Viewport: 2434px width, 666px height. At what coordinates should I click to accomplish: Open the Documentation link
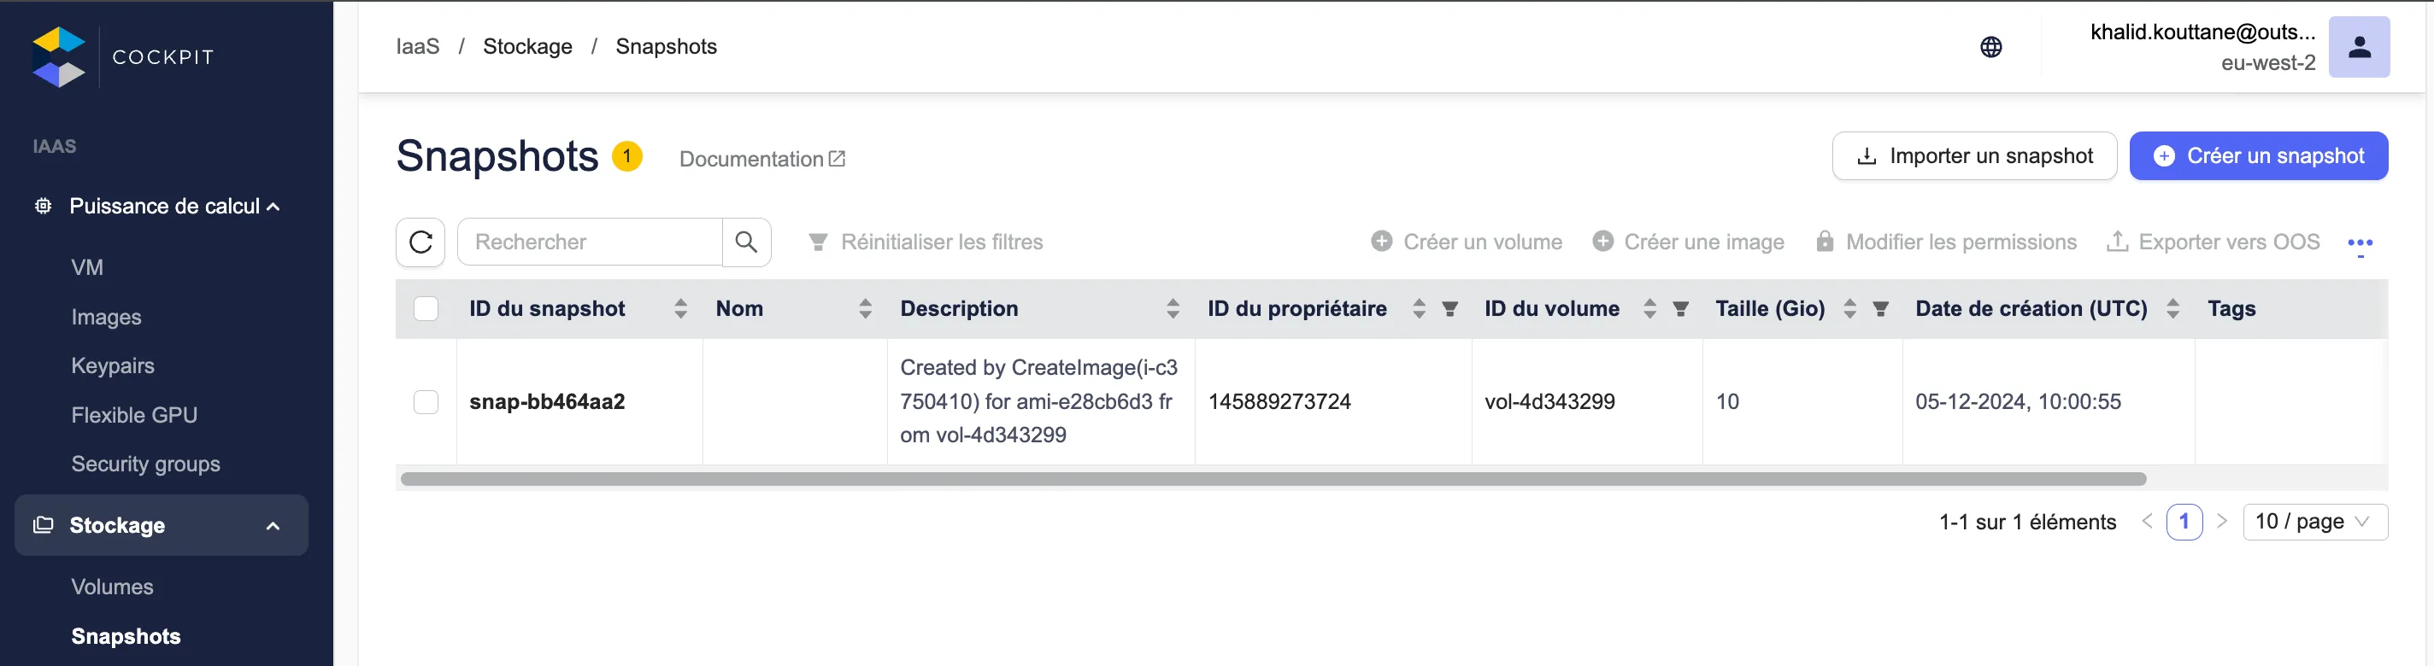(x=761, y=160)
